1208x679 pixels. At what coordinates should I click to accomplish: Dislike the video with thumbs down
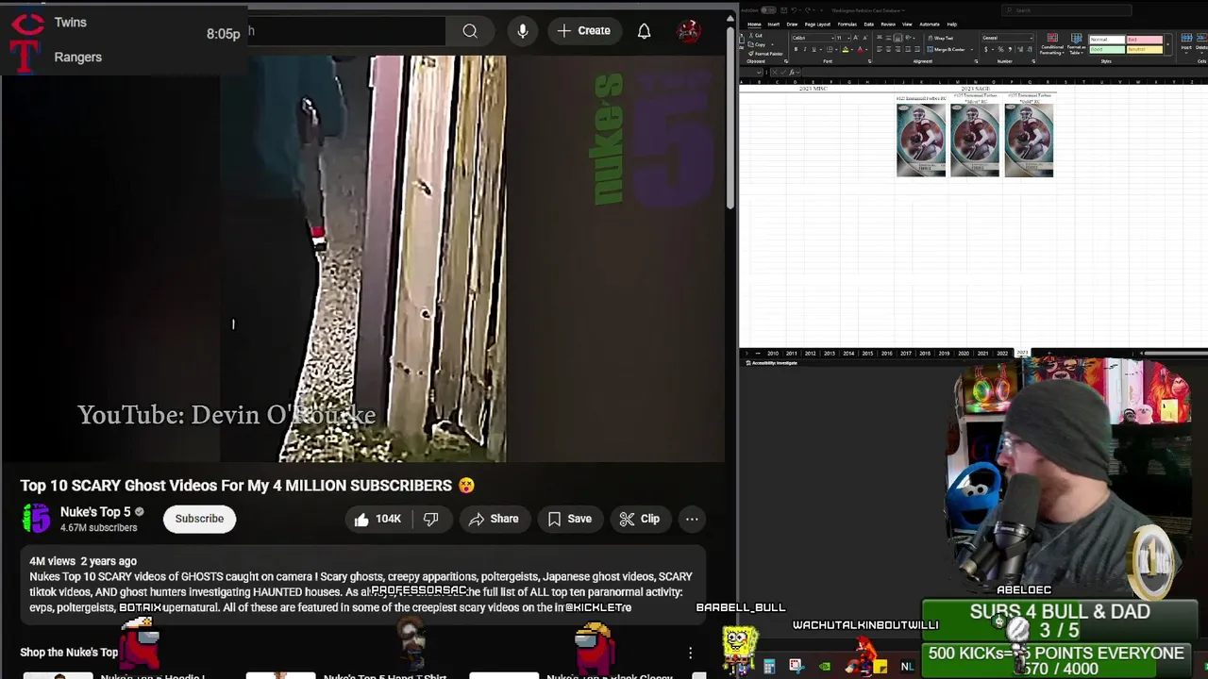pos(431,519)
